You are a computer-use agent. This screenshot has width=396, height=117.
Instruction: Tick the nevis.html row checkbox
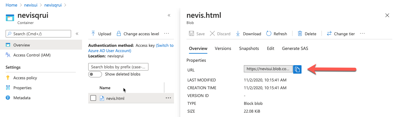[x=93, y=98]
